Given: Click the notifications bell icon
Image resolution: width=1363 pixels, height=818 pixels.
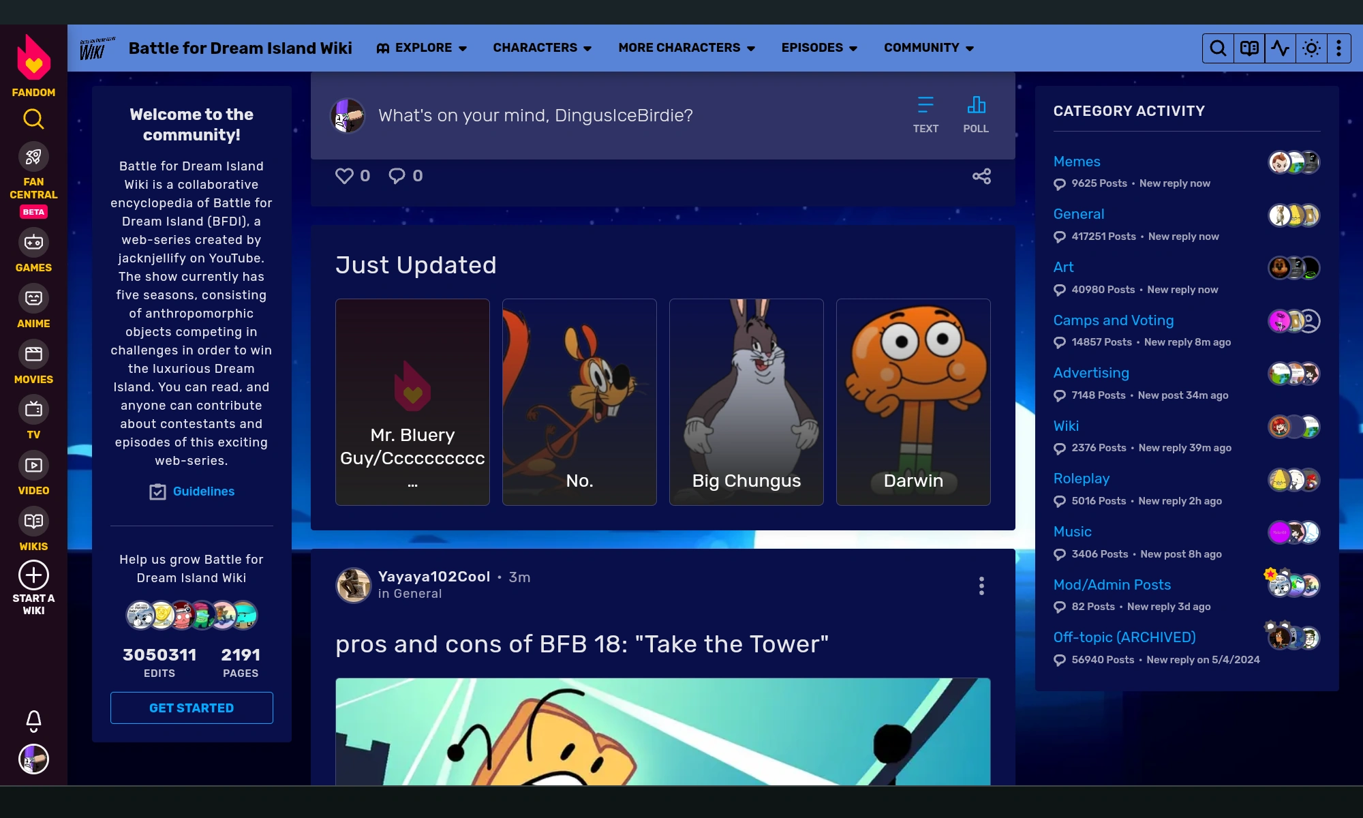Looking at the screenshot, I should click(33, 720).
